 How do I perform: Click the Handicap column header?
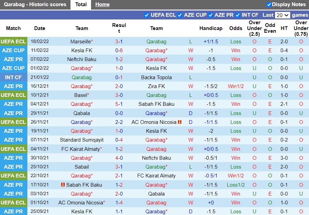pos(211,28)
